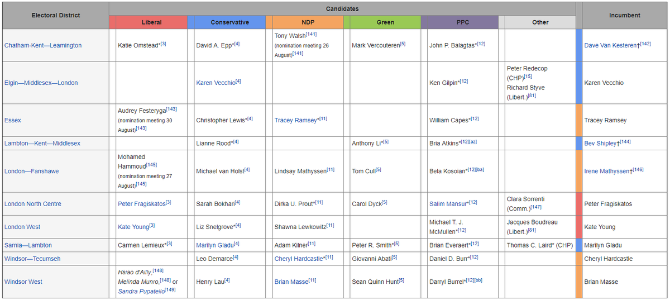The image size is (670, 300).
Task: Select the text Sarah Bokhari
Action: (x=216, y=204)
